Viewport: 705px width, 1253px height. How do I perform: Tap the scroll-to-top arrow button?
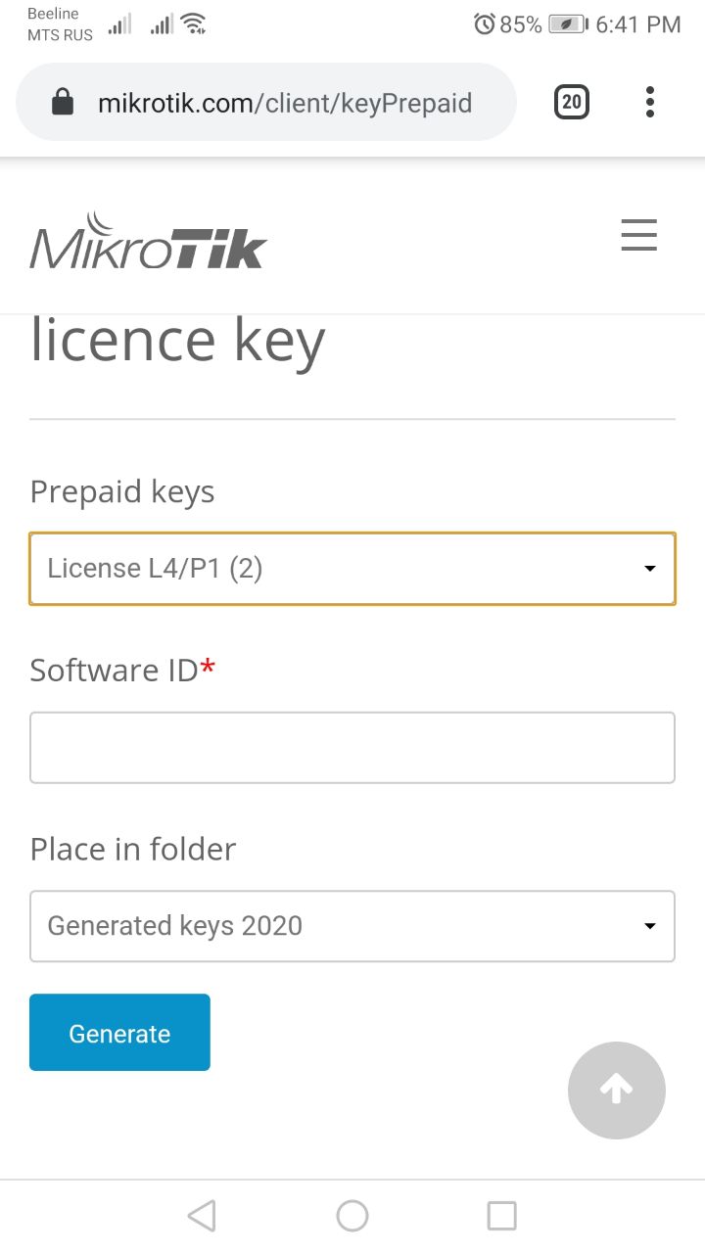617,1090
